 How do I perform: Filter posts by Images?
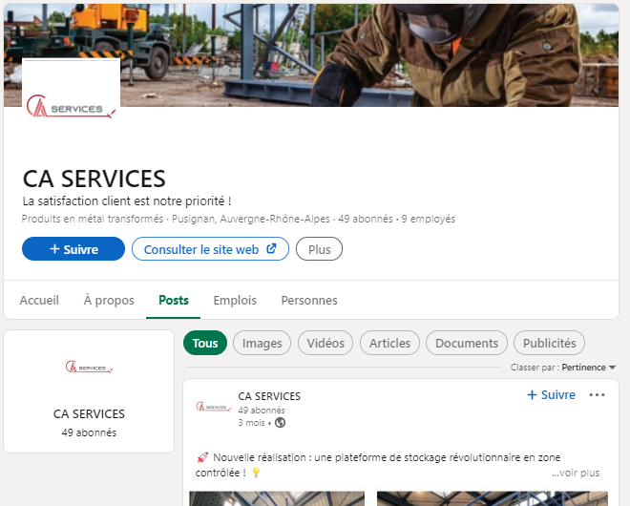pos(262,344)
